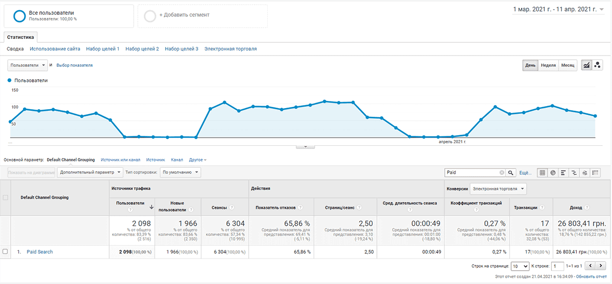
Task: Select the data table view icon
Action: (x=543, y=173)
